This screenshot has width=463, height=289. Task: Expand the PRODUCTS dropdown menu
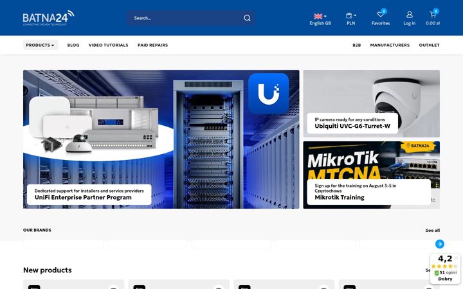click(x=41, y=45)
